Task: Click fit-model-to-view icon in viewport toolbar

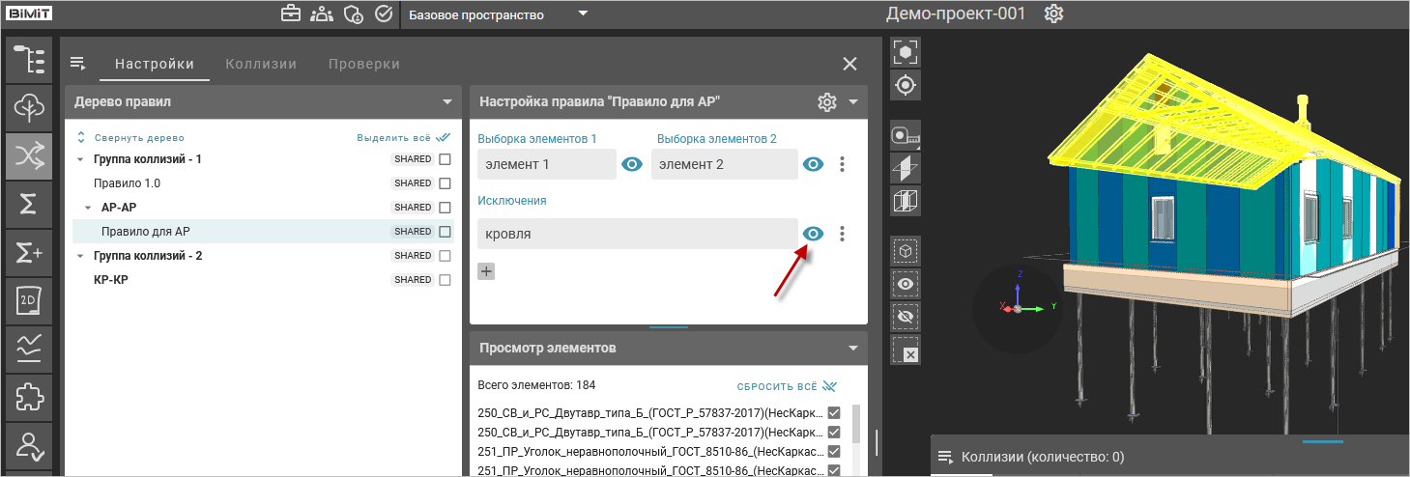Action: pos(906,52)
